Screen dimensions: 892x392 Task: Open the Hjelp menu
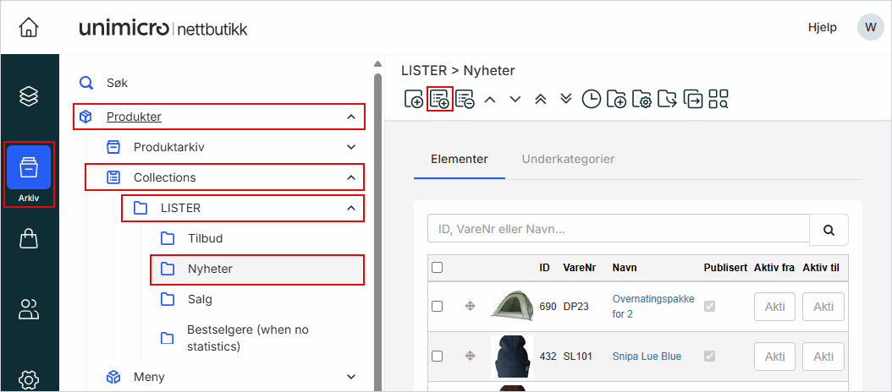pos(822,27)
